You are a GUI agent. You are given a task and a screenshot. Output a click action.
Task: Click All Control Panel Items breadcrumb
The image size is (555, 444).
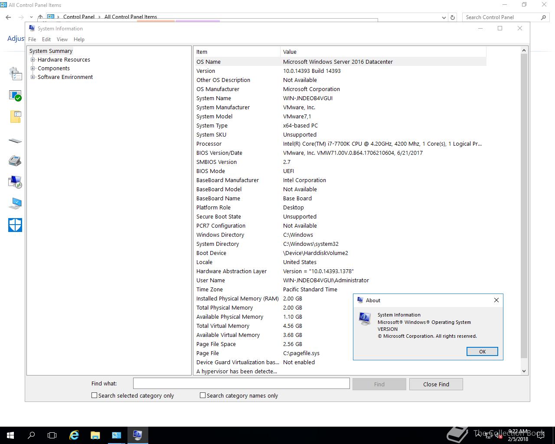(x=131, y=17)
